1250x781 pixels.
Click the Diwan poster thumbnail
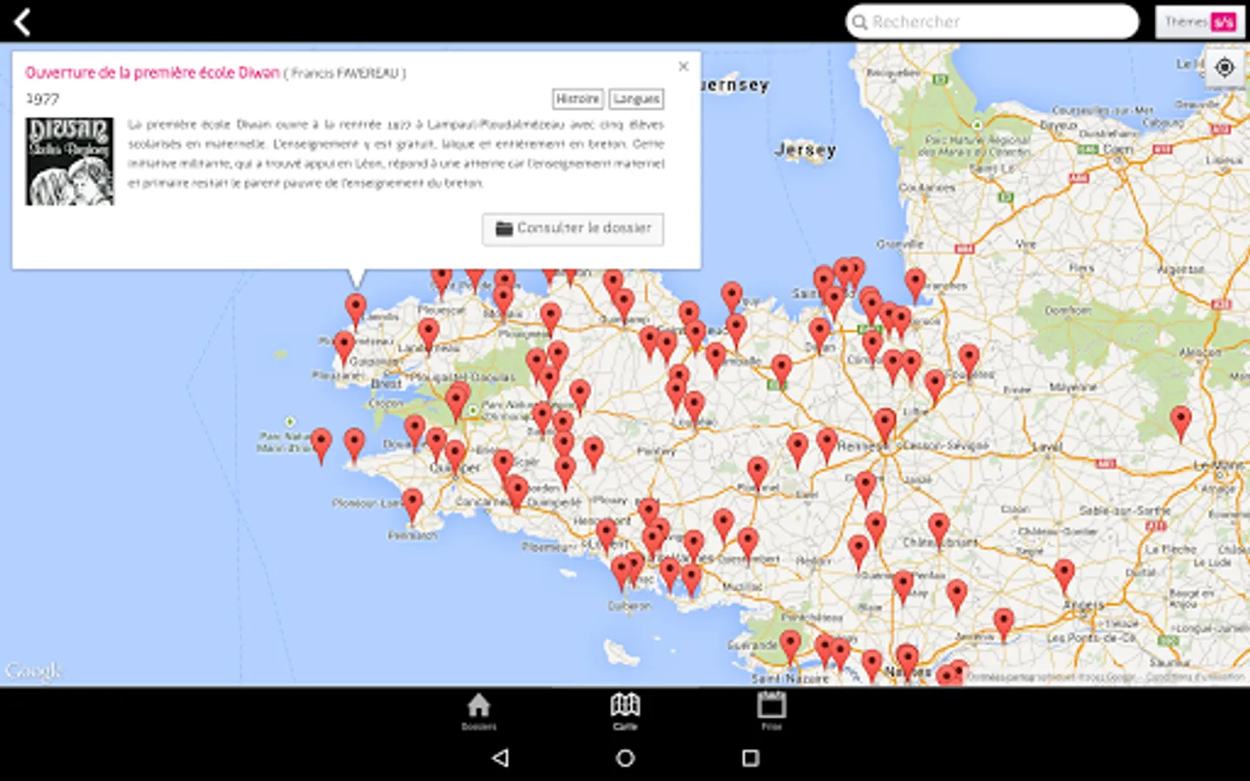69,161
